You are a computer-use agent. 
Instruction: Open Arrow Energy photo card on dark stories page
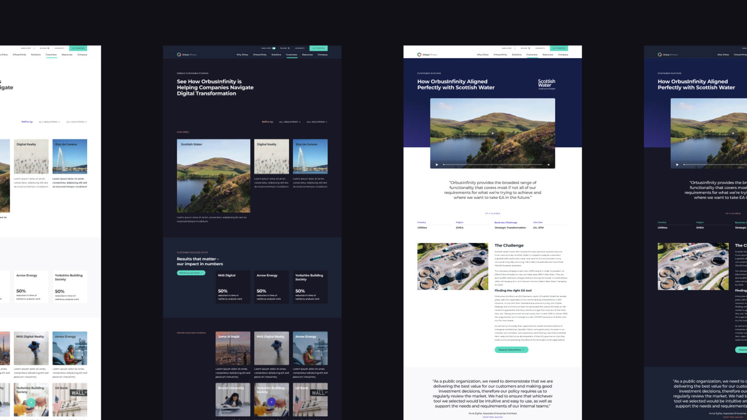click(310, 348)
